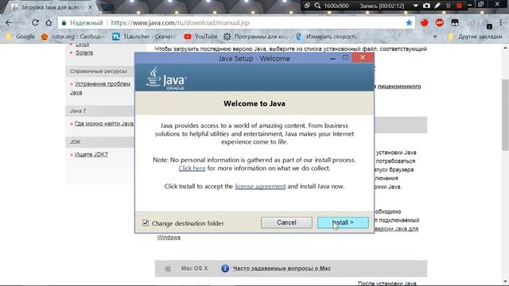This screenshot has width=509, height=286.
Task: Open the AdBlock Plus extension icon
Action: (440, 23)
